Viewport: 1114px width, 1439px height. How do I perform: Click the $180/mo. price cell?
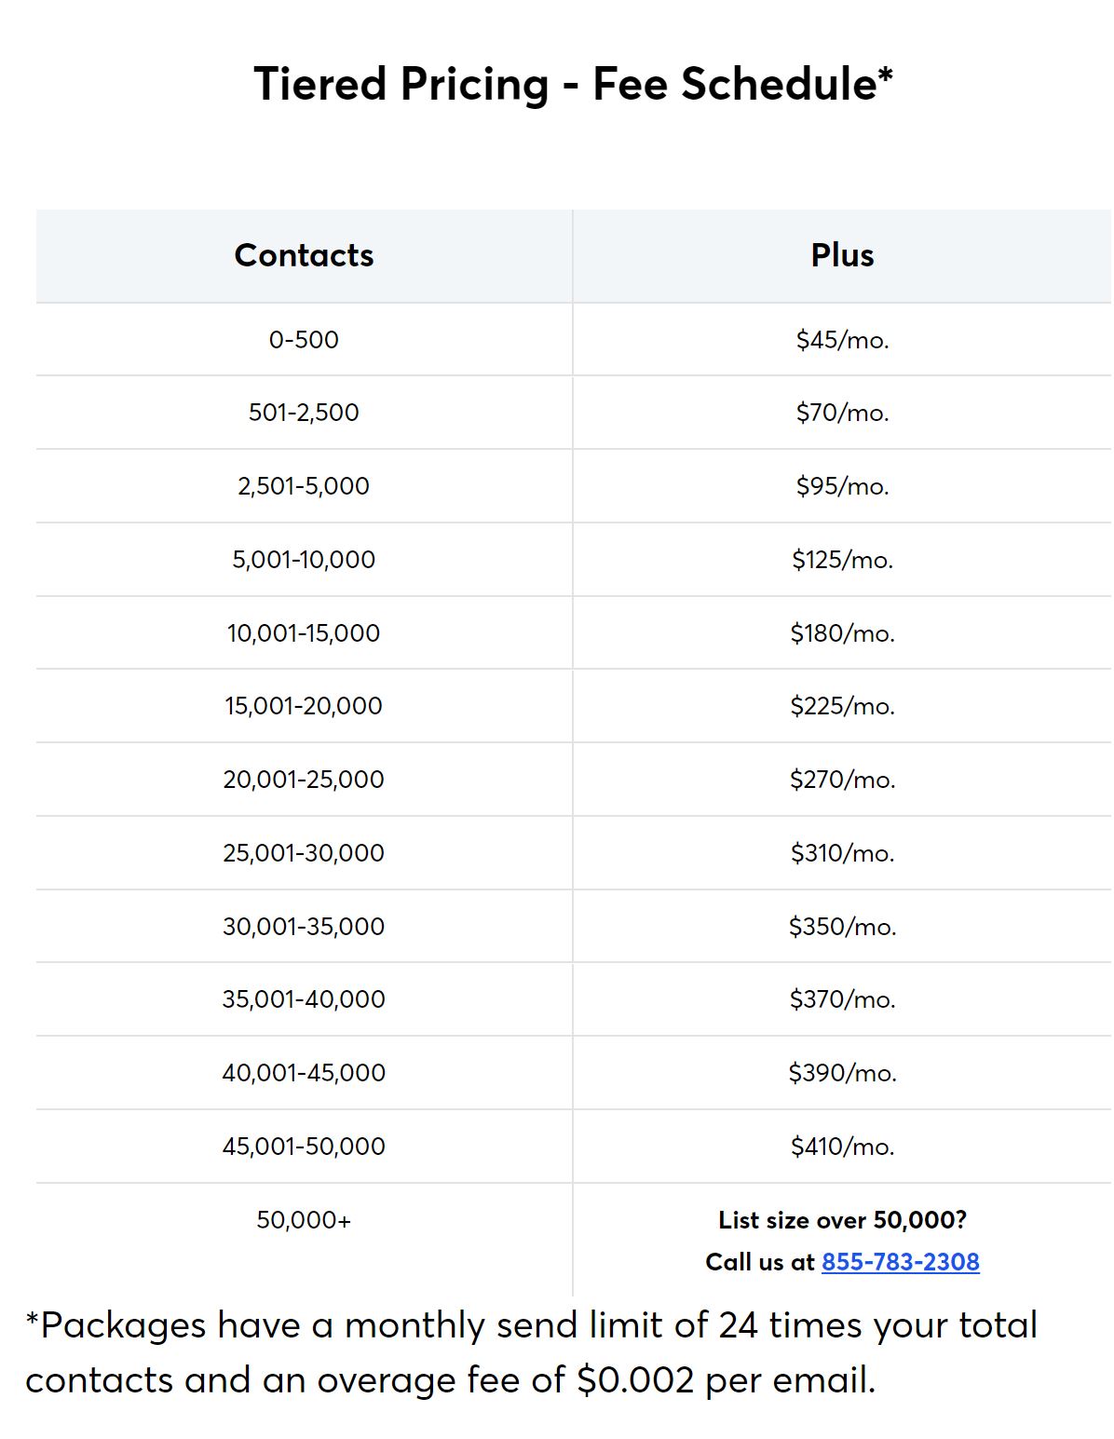842,633
